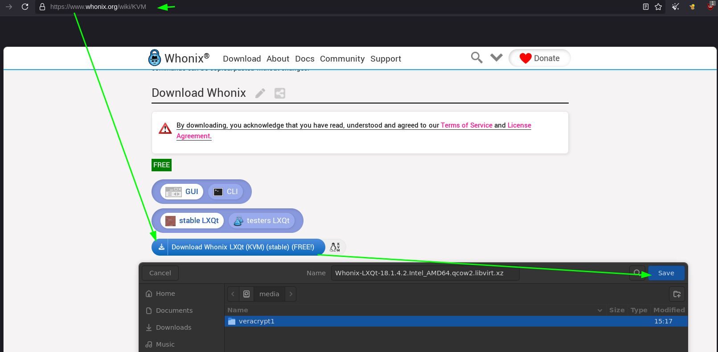Select the media path segment
The height and width of the screenshot is (352, 718).
[x=269, y=294]
